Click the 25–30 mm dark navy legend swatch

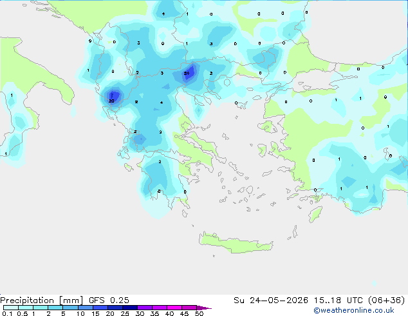coord(130,308)
